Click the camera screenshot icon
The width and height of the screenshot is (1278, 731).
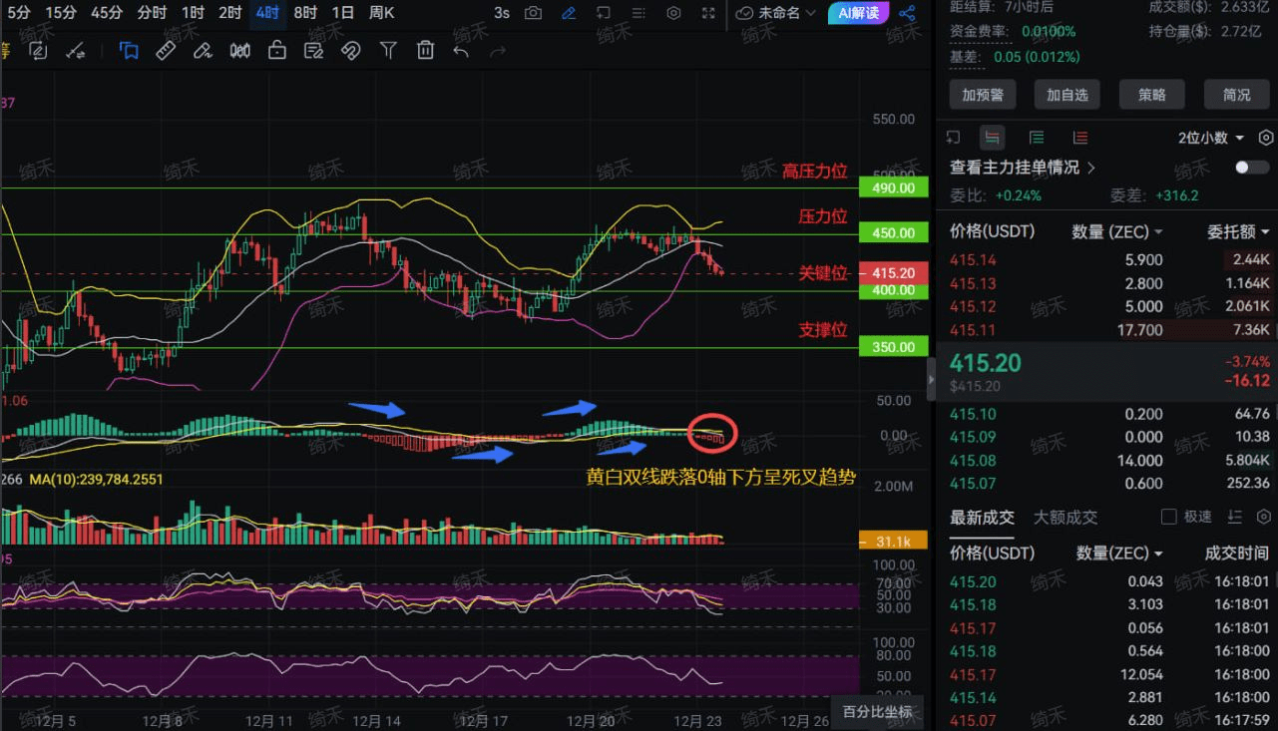tap(534, 13)
